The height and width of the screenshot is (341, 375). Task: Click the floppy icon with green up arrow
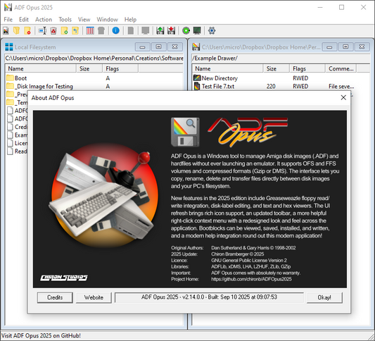[x=160, y=31]
